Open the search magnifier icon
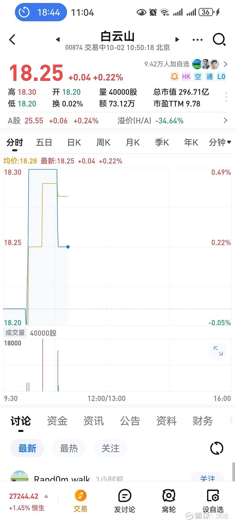This screenshot has width=235, height=523. (x=219, y=39)
